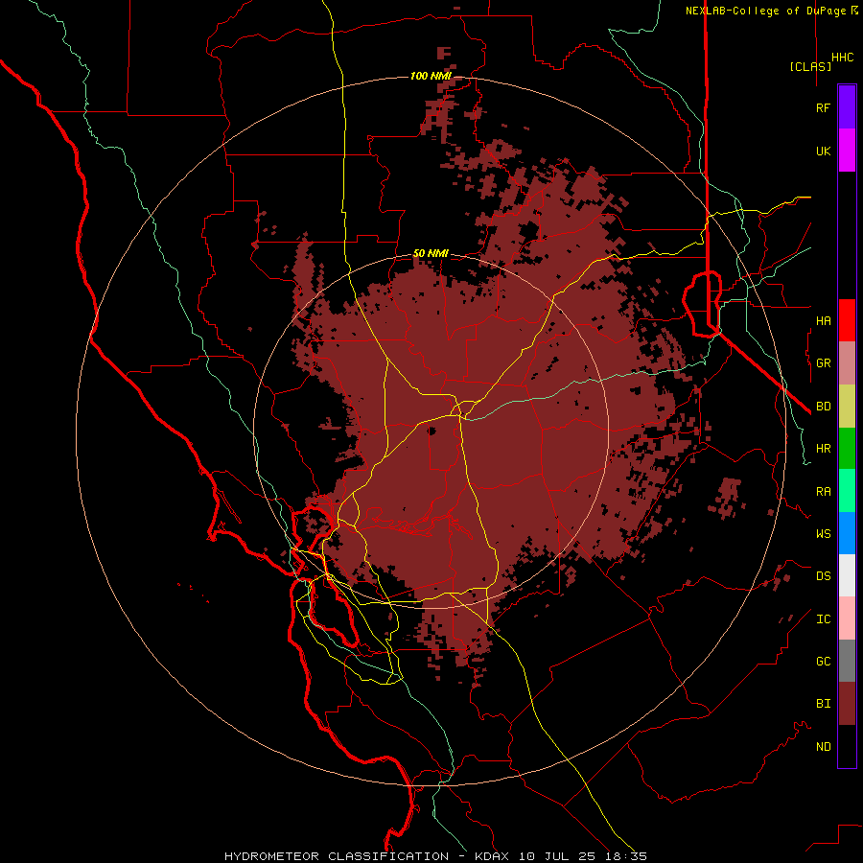Click the gray GC legend swatch
This screenshot has height=863, width=863.
tap(847, 661)
